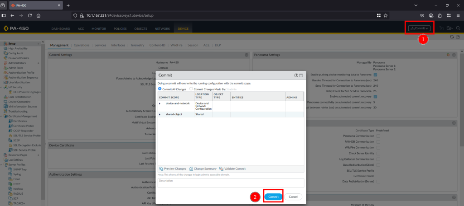464x206 pixels.
Task: Check the Log Collector Communication checkbox
Action: [378, 159]
